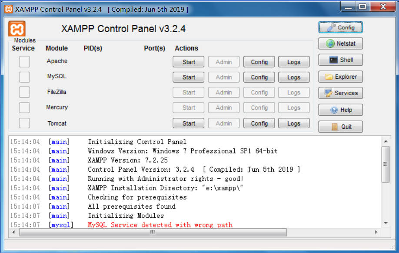Open the Apache Config menu
The height and width of the screenshot is (253, 399).
[259, 62]
